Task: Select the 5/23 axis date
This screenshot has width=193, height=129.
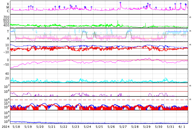Action: pos(75,127)
